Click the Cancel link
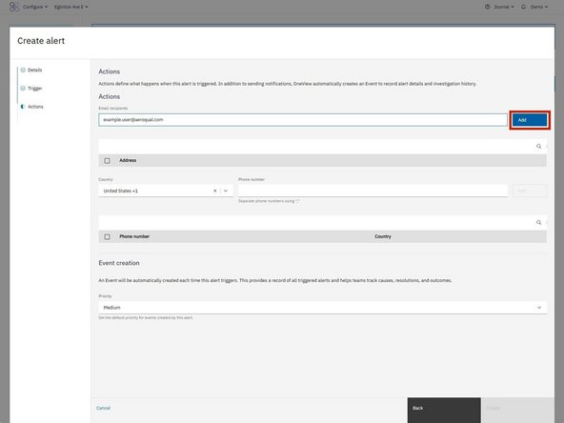 click(103, 408)
